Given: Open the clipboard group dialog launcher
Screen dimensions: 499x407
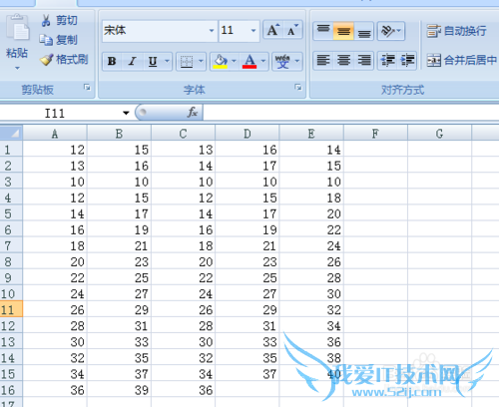Looking at the screenshot, I should 87,88.
